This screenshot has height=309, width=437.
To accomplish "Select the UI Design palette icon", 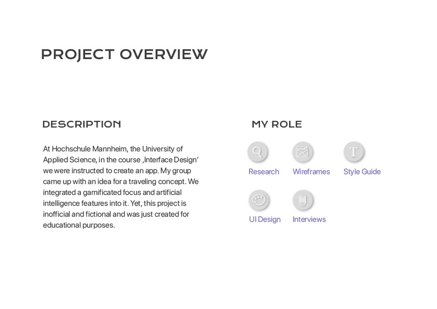I will (258, 200).
